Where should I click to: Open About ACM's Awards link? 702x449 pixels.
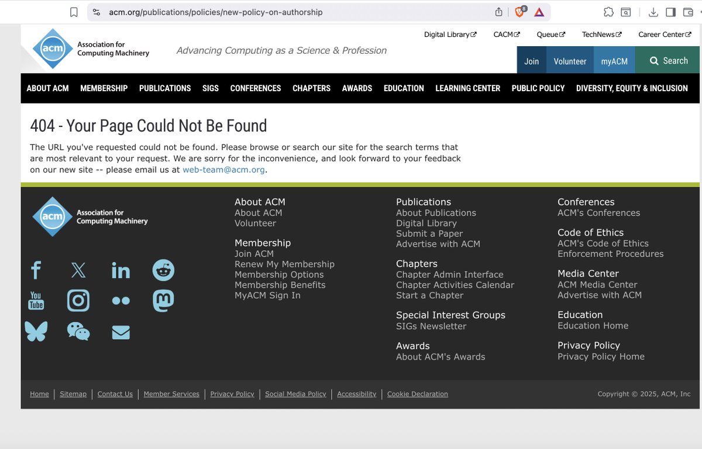click(441, 357)
